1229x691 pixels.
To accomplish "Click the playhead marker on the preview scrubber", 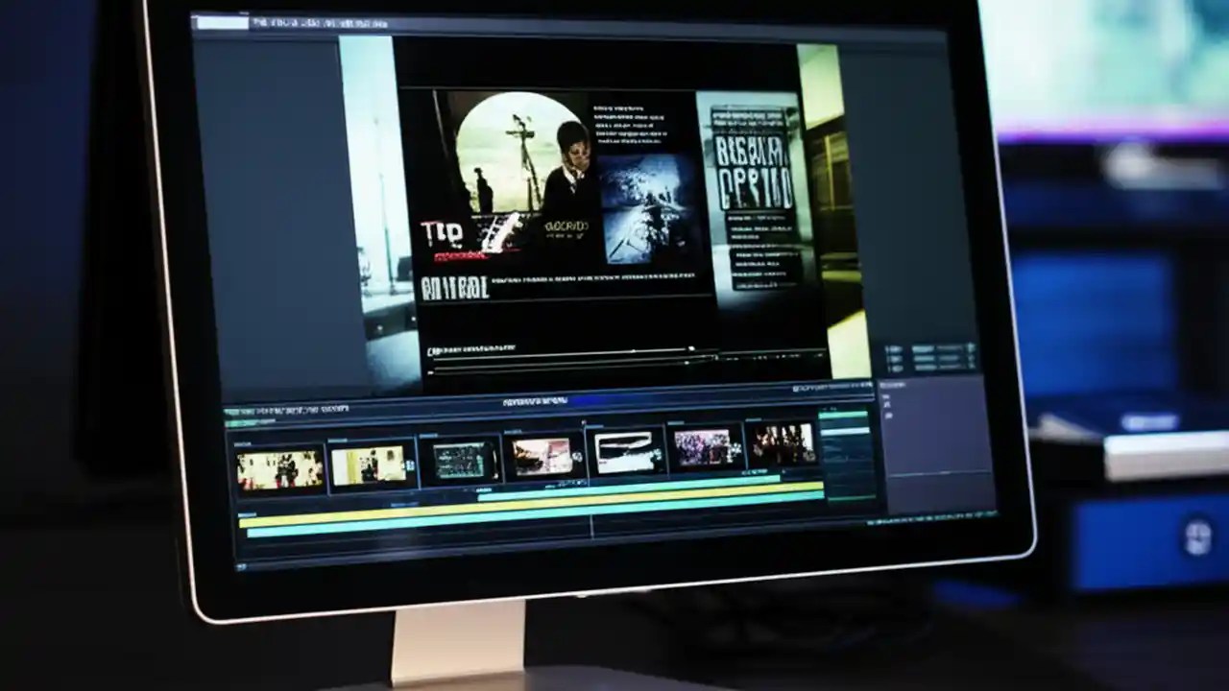I will tap(689, 348).
